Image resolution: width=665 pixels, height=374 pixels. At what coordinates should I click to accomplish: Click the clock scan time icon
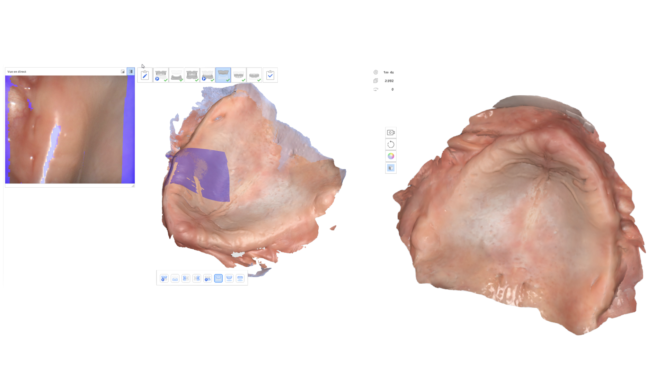(x=375, y=72)
